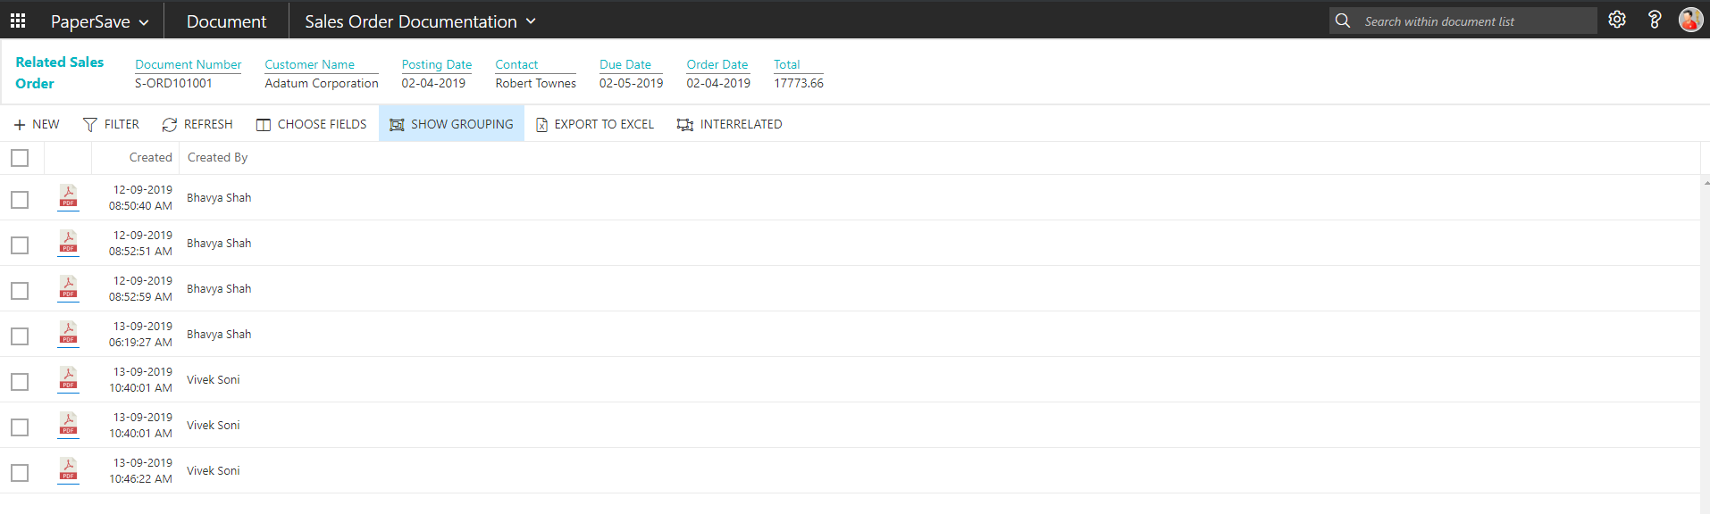
Task: Open the Filter options
Action: pyautogui.click(x=111, y=124)
